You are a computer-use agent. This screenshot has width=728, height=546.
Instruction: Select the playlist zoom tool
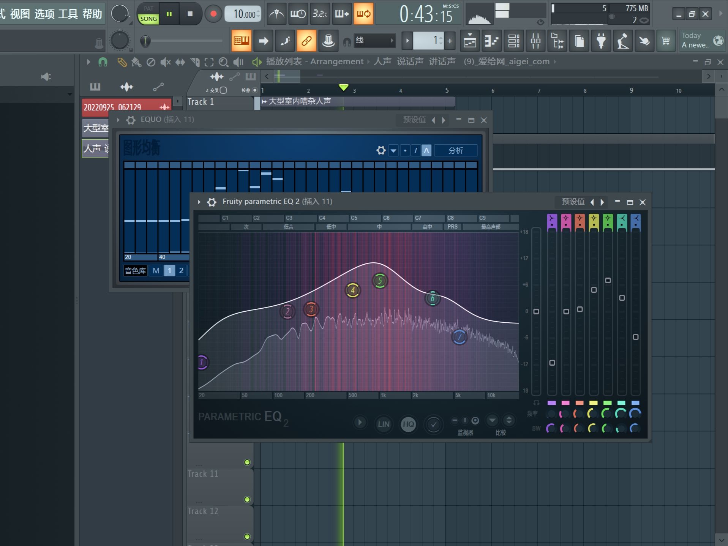click(223, 62)
